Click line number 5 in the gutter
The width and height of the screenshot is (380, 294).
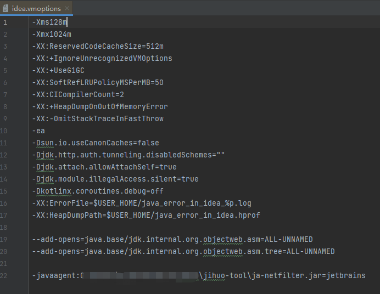pyautogui.click(x=5, y=71)
